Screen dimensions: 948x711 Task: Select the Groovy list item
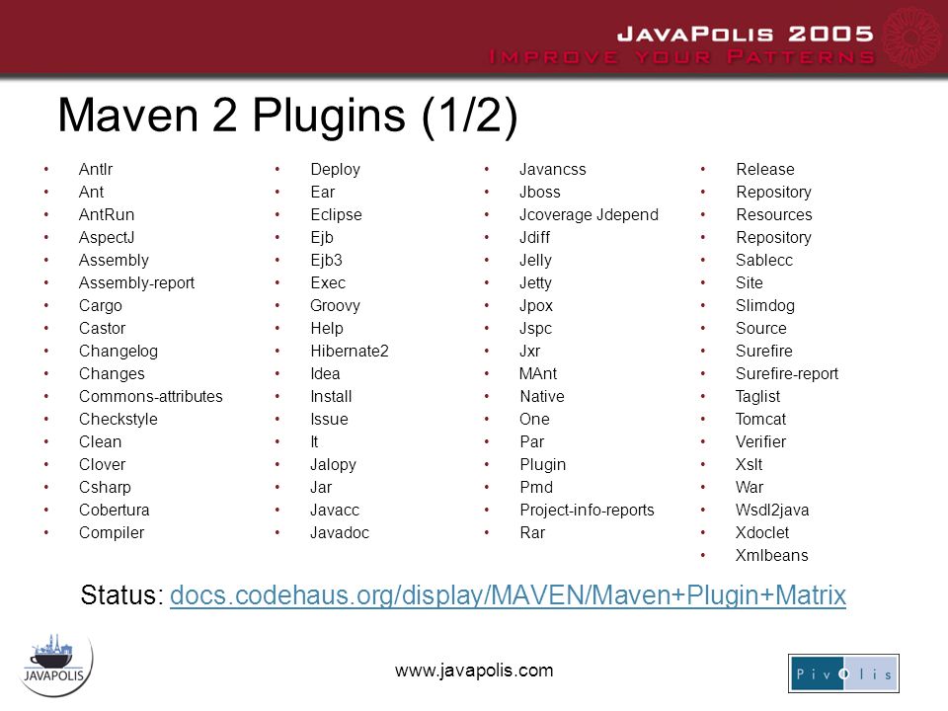pos(335,306)
